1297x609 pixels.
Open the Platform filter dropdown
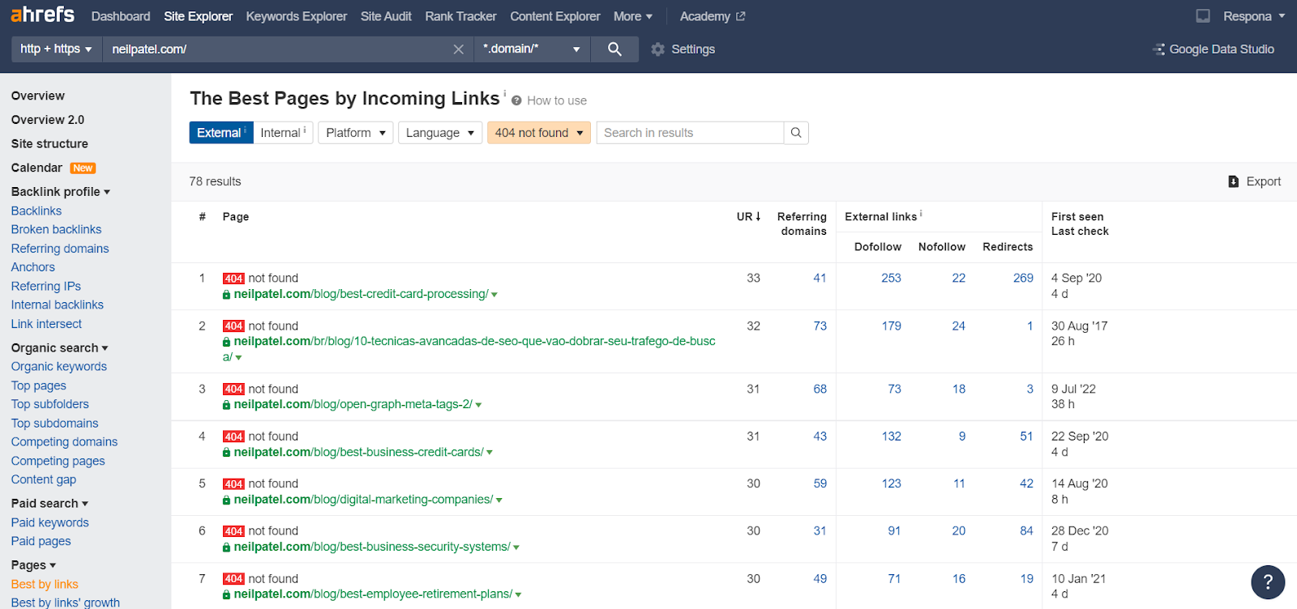coord(356,133)
